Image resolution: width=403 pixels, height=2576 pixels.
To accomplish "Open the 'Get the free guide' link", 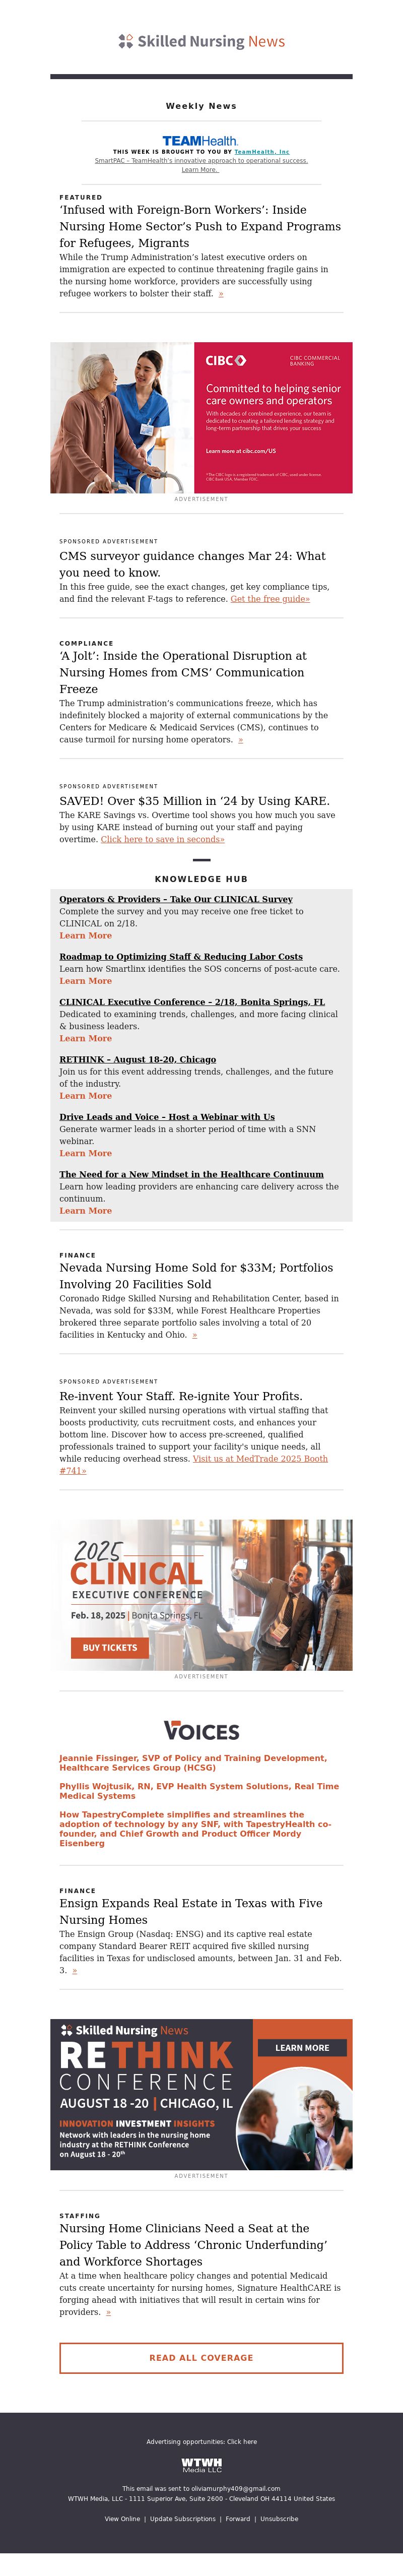I will tap(270, 599).
